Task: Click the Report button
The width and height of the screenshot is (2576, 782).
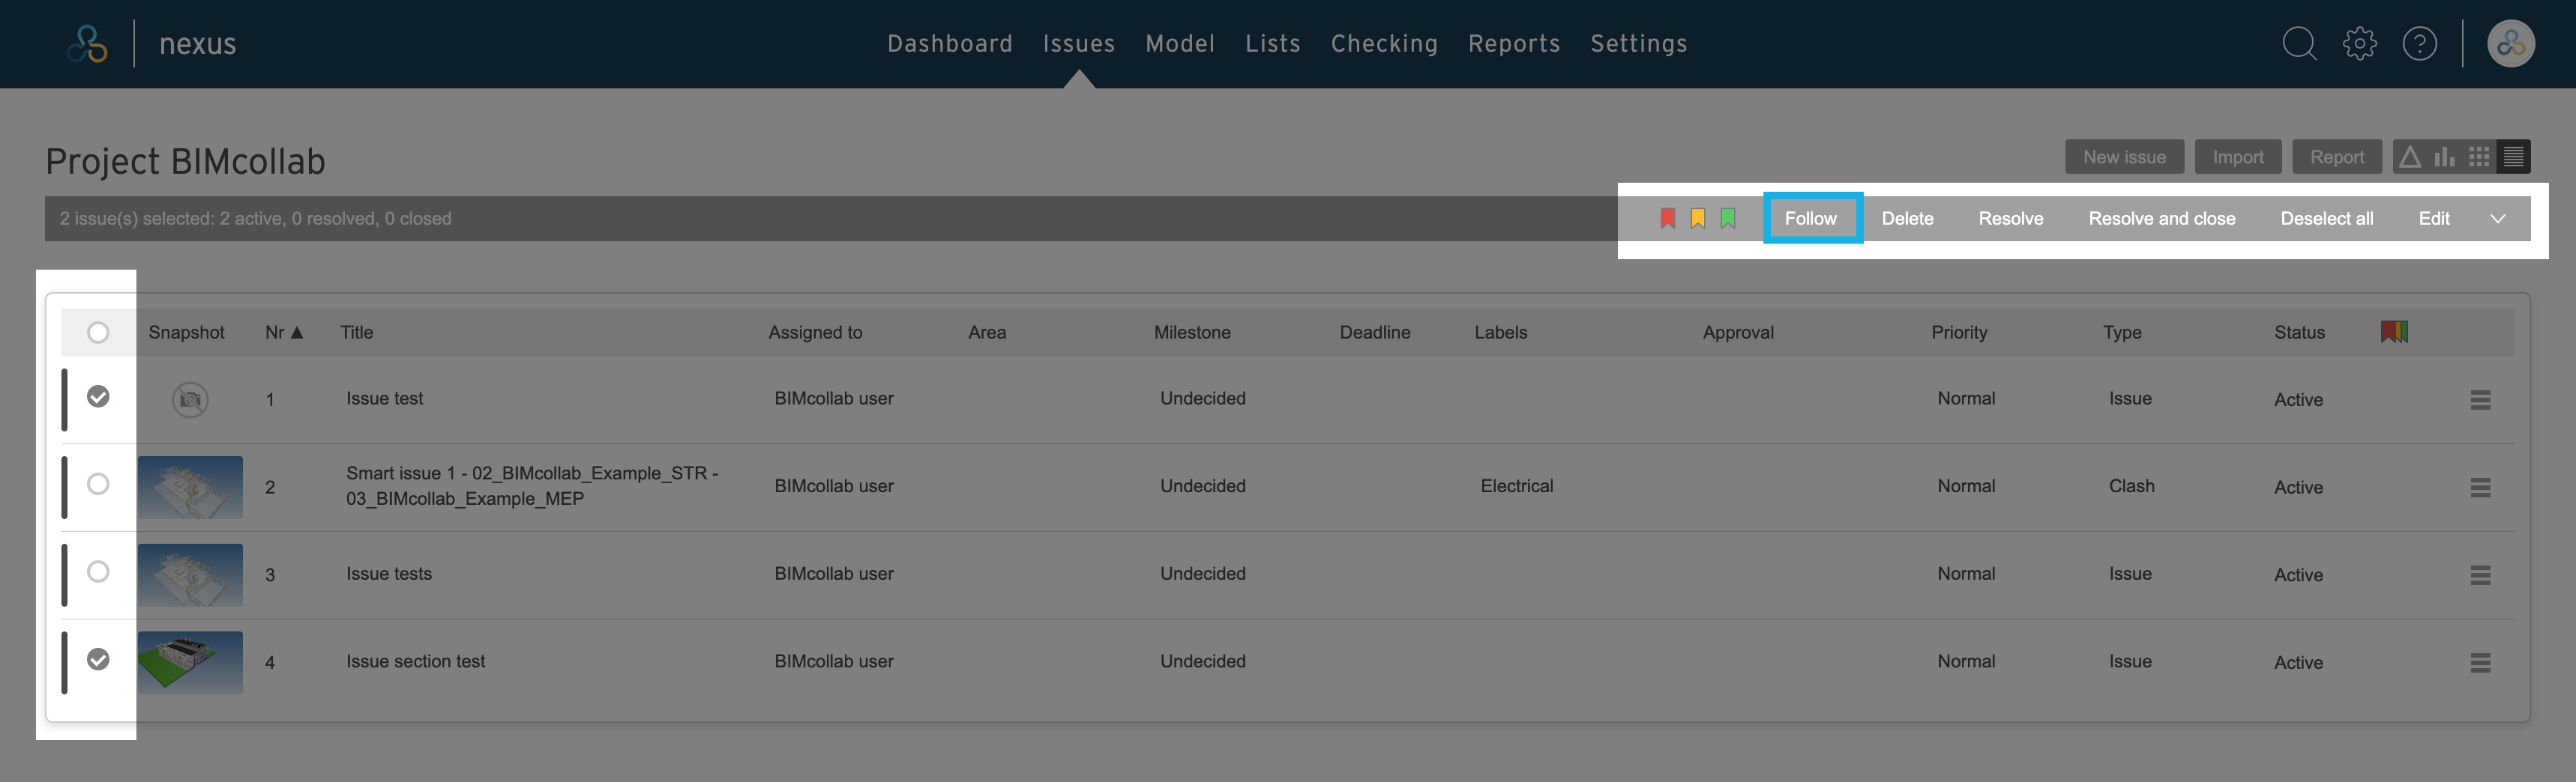Action: tap(2337, 157)
